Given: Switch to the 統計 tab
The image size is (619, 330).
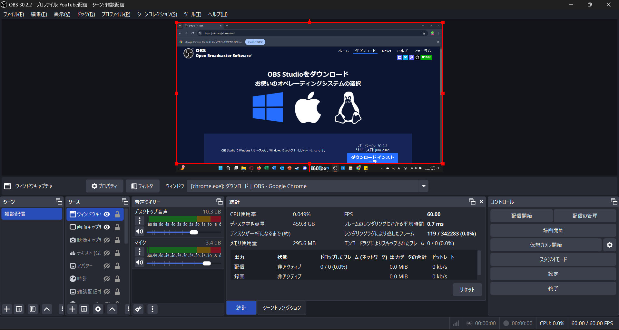Looking at the screenshot, I should pos(241,308).
